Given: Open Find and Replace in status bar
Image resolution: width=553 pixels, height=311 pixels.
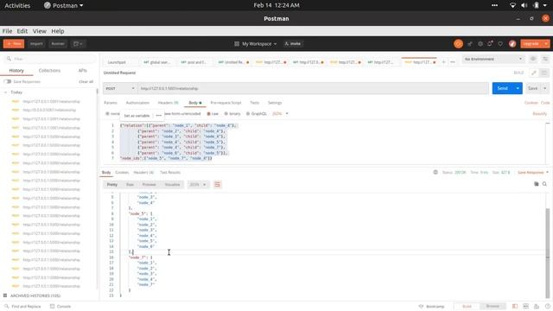Looking at the screenshot, I should coord(22,307).
